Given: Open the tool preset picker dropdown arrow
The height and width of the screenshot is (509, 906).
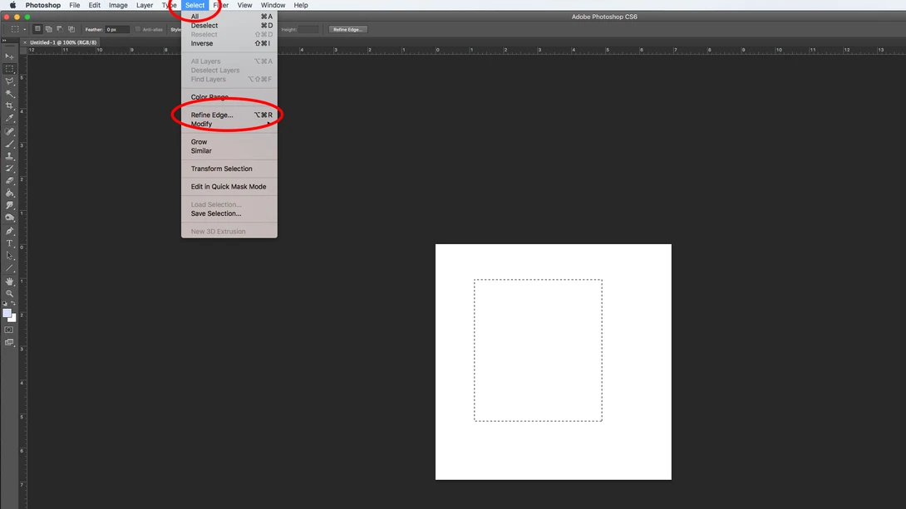Looking at the screenshot, I should click(x=25, y=29).
